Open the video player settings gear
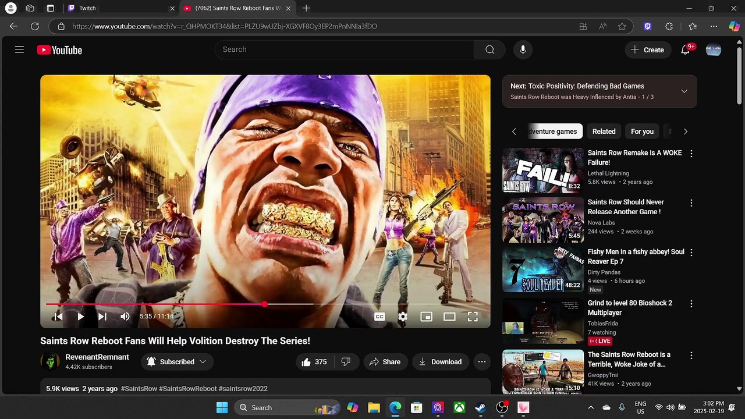This screenshot has width=745, height=419. coord(403,317)
